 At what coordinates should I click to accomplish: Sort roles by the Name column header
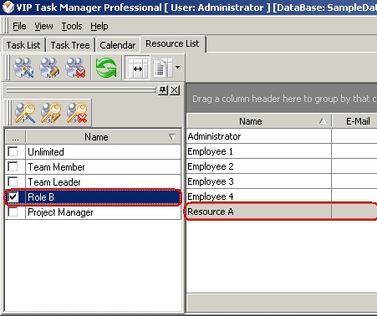pos(104,137)
